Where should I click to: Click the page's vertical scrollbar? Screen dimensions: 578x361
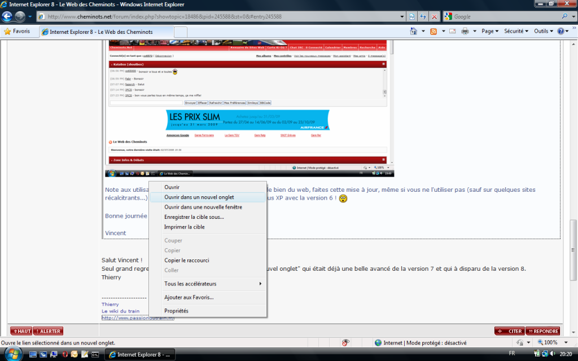[573, 250]
